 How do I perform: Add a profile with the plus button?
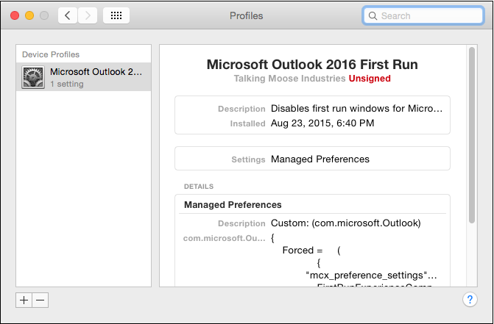24,300
